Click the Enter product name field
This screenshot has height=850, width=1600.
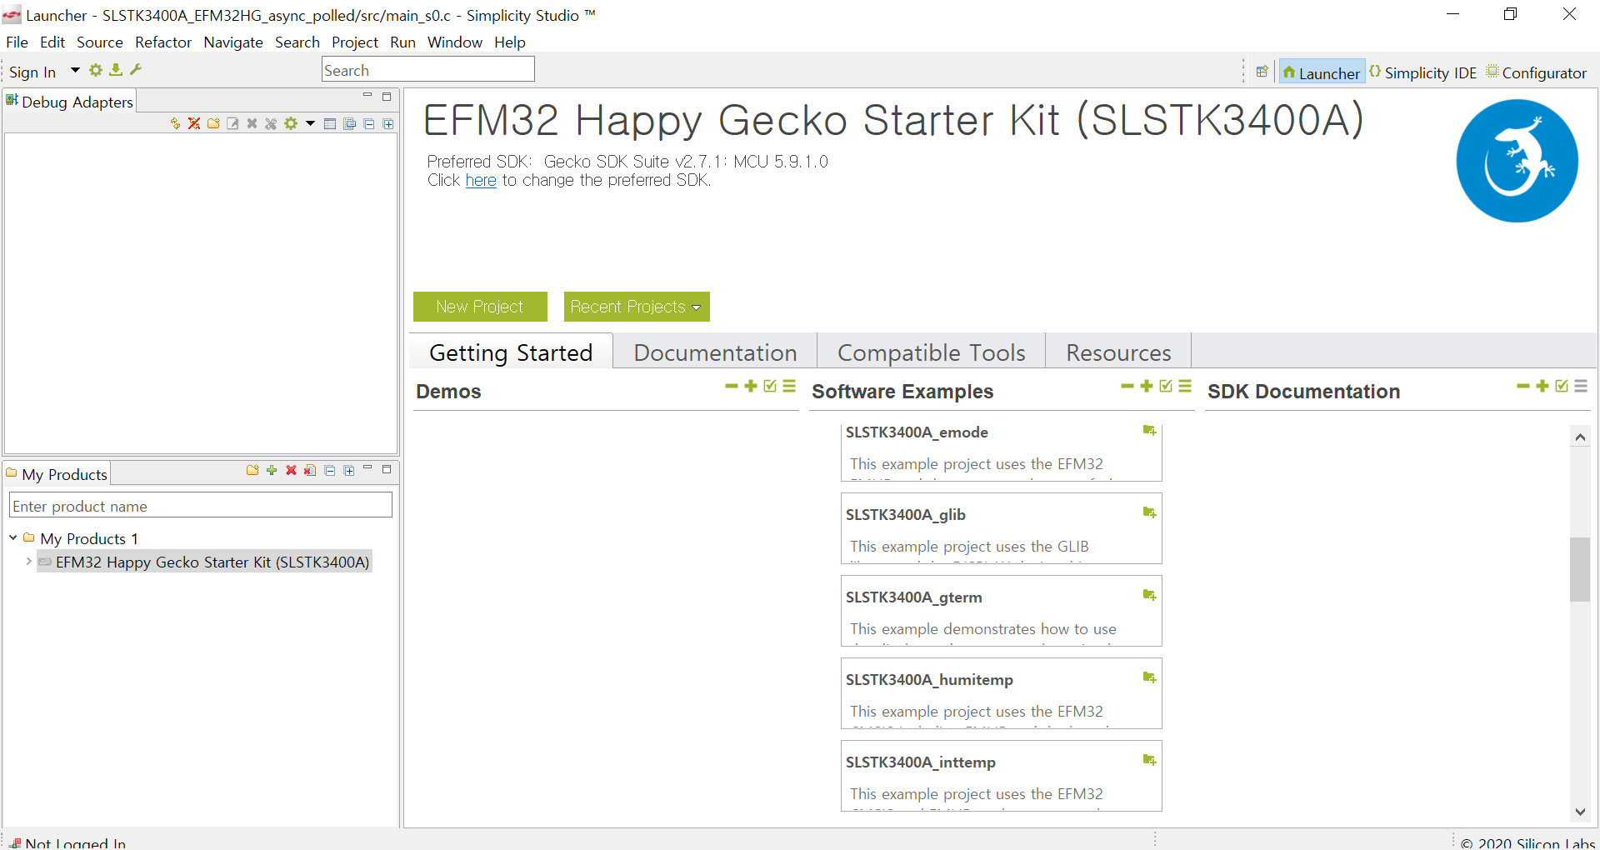click(201, 506)
